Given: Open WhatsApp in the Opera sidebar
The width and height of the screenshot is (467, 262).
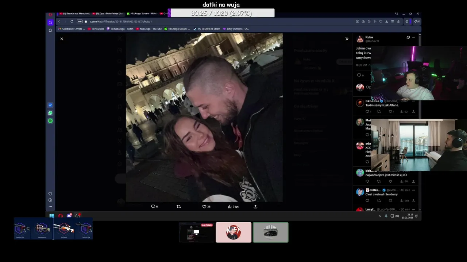Looking at the screenshot, I should [x=50, y=113].
